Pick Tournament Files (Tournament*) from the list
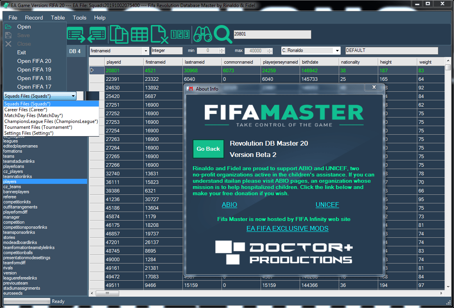Image resolution: width=454 pixels, height=308 pixels. [x=51, y=127]
